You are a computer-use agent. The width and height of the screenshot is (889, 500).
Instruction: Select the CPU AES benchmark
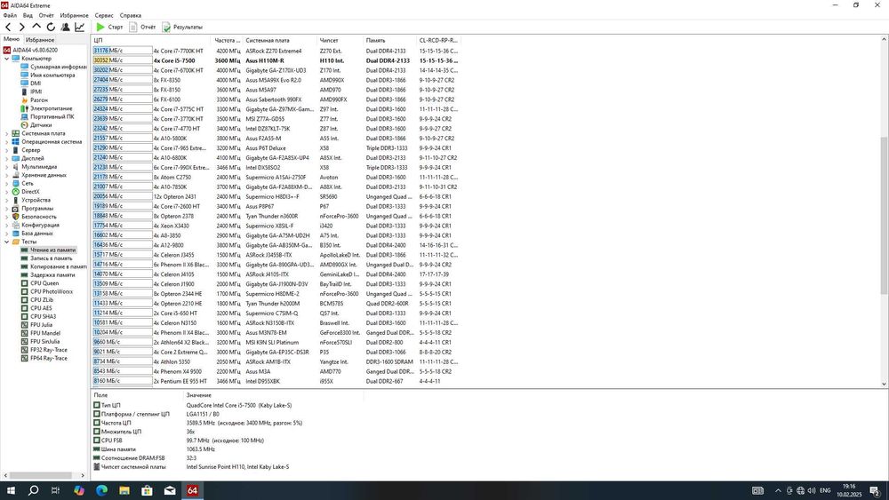(x=41, y=308)
